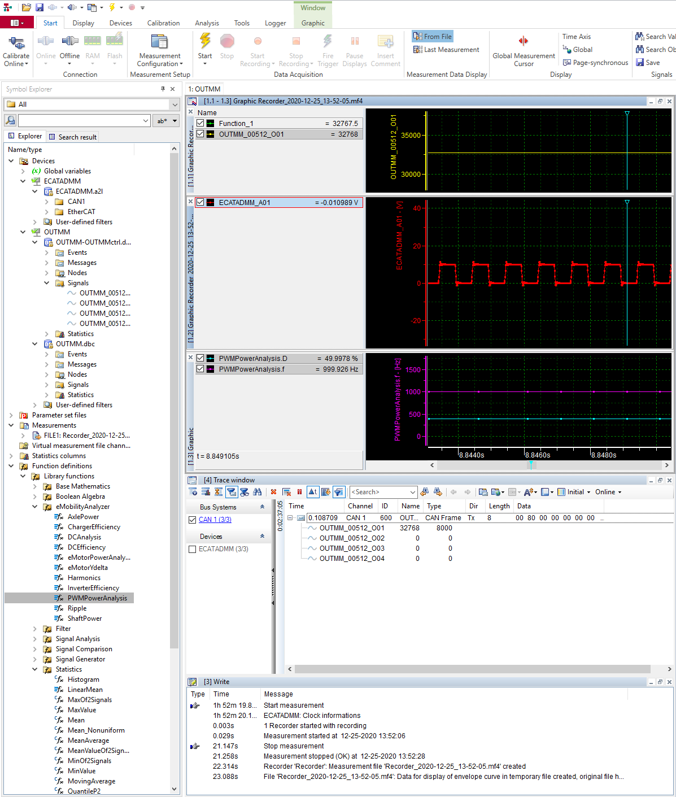This screenshot has width=676, height=797.
Task: Click the red ECATADMM_A01 color swatch
Action: tap(211, 202)
